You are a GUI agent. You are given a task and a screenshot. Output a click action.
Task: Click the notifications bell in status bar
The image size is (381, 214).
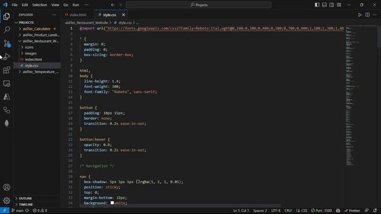[375, 210]
